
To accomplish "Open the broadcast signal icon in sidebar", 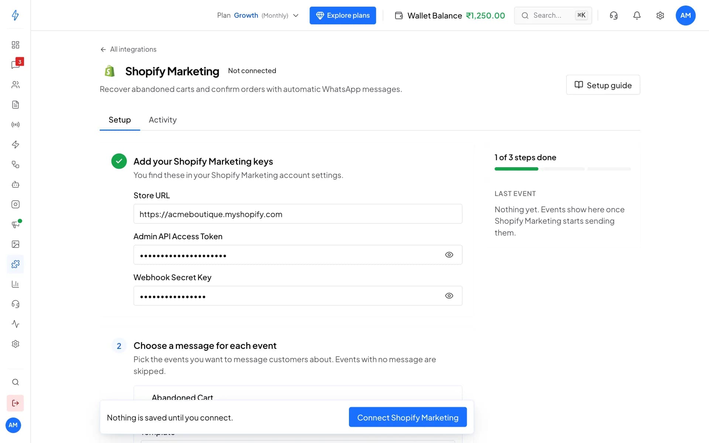I will tap(15, 124).
